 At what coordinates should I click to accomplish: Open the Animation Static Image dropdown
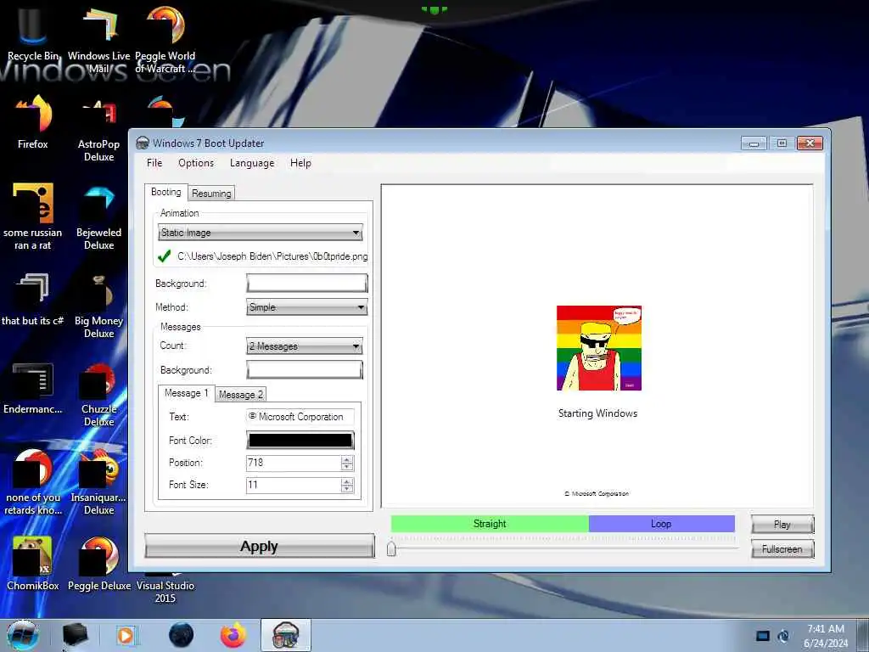point(260,233)
